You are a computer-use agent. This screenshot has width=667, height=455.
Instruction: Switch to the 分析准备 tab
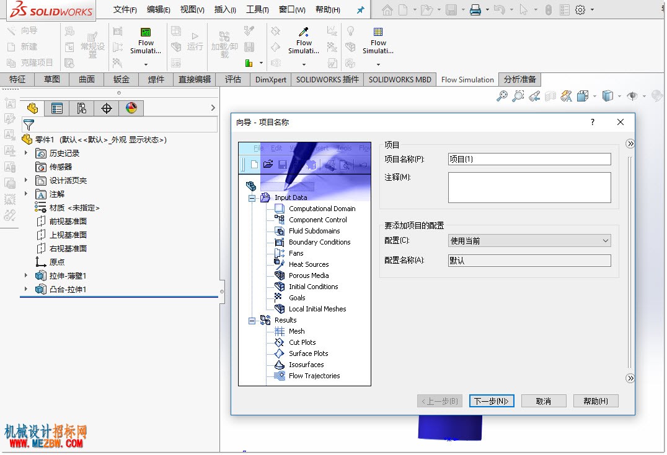(x=520, y=79)
